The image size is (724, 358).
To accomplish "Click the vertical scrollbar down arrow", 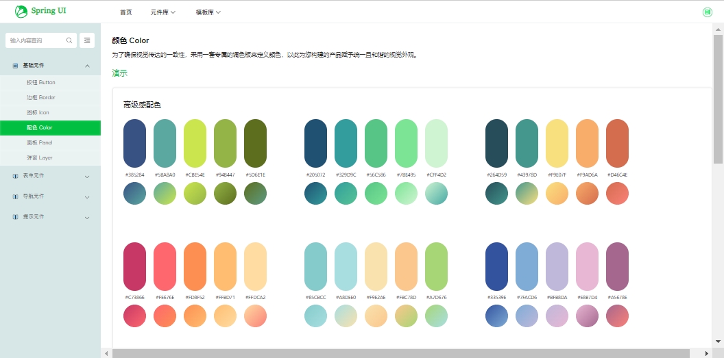I will [718, 342].
